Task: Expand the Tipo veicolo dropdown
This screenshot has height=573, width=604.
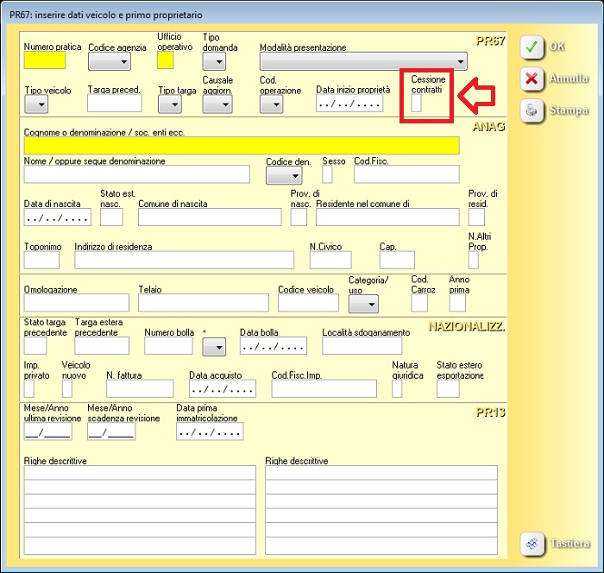Action: [x=36, y=104]
